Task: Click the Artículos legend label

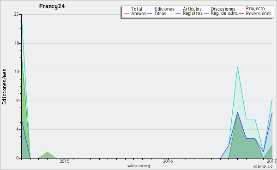Action: click(x=192, y=9)
